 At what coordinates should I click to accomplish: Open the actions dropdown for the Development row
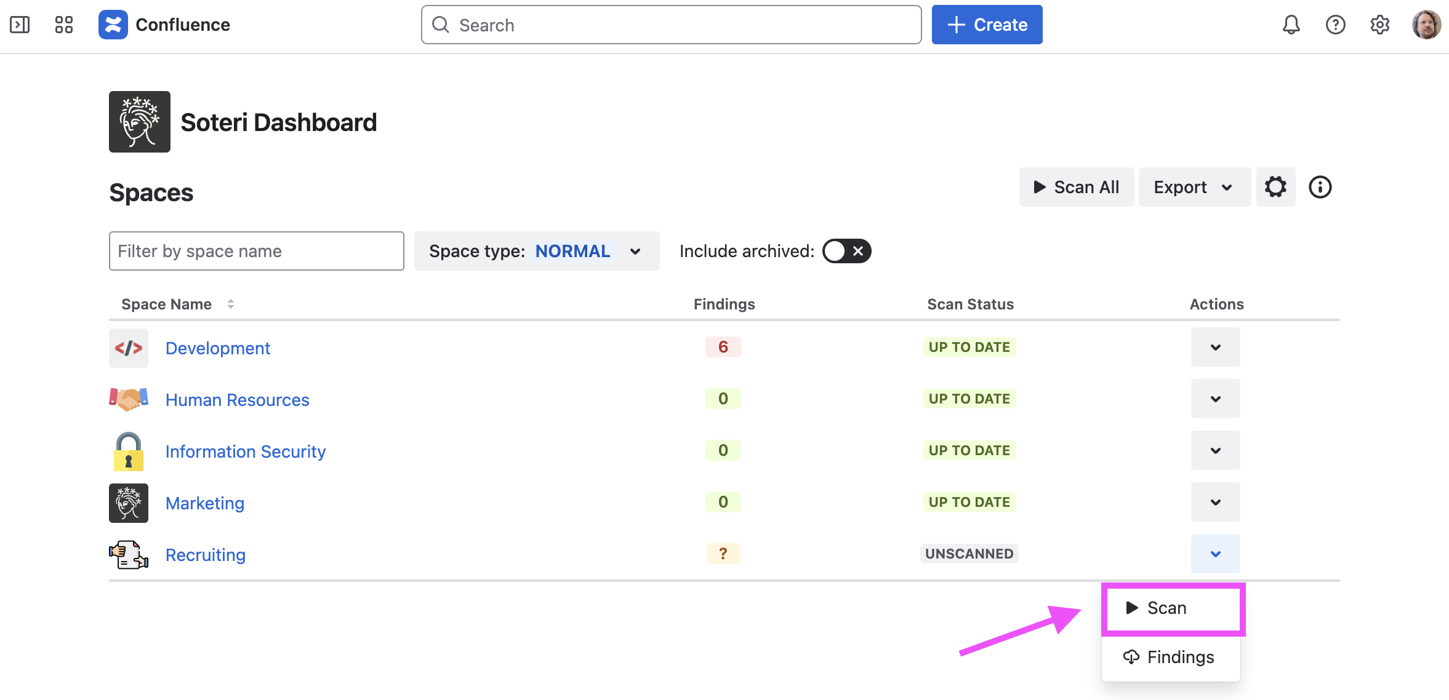pyautogui.click(x=1215, y=347)
